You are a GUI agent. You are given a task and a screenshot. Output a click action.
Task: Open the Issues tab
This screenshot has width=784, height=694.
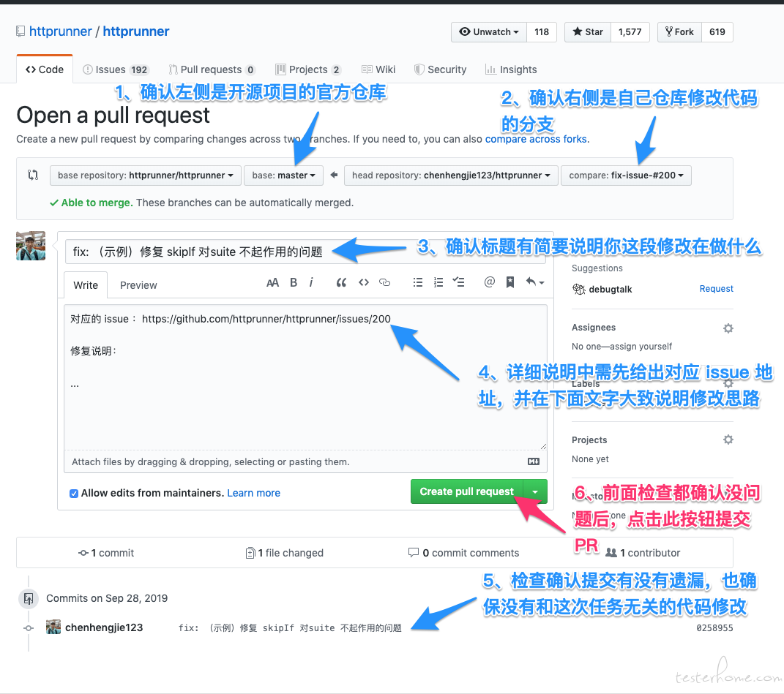[116, 69]
